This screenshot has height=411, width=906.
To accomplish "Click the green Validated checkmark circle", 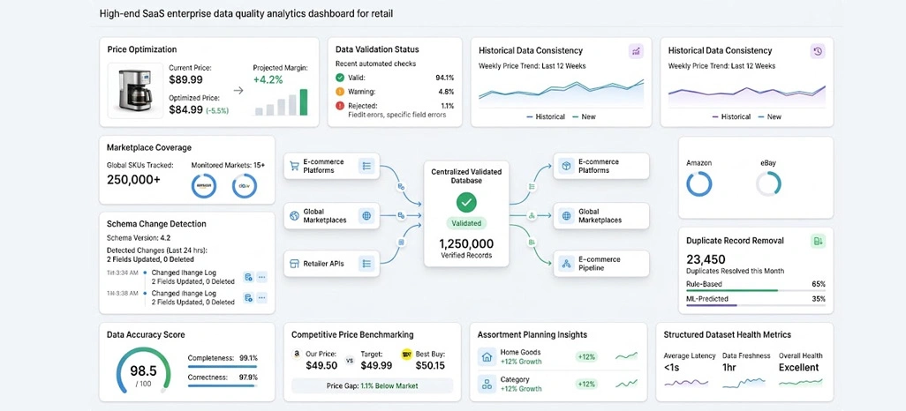I will click(466, 202).
